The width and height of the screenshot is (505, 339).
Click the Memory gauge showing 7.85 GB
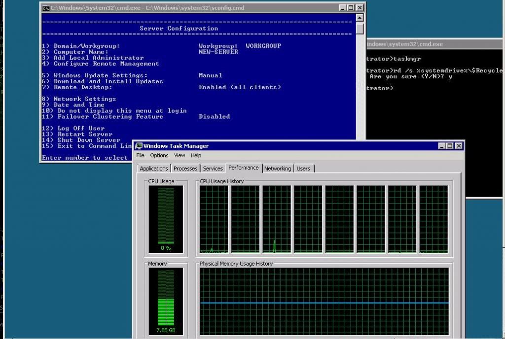click(x=166, y=302)
